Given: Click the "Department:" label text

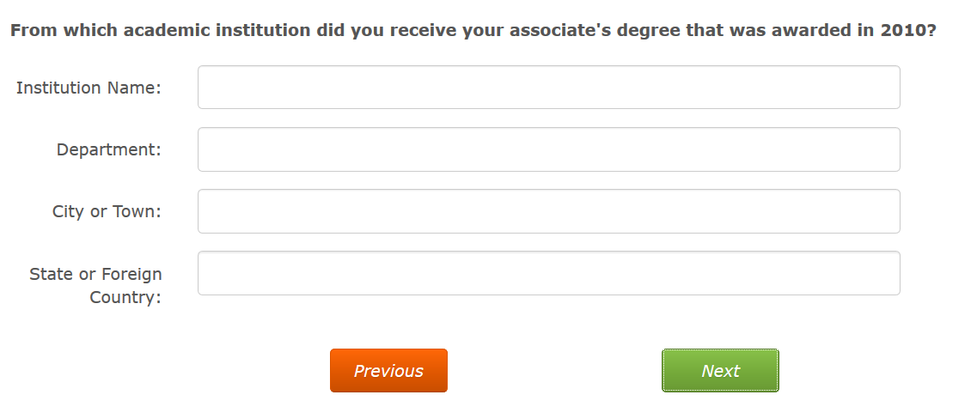Looking at the screenshot, I should coord(108,149).
